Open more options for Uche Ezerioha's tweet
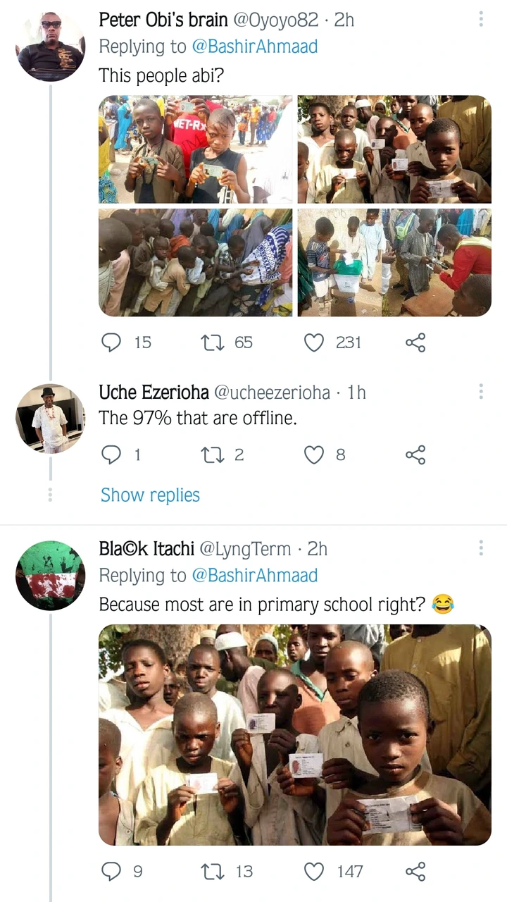The height and width of the screenshot is (902, 507). pyautogui.click(x=481, y=392)
